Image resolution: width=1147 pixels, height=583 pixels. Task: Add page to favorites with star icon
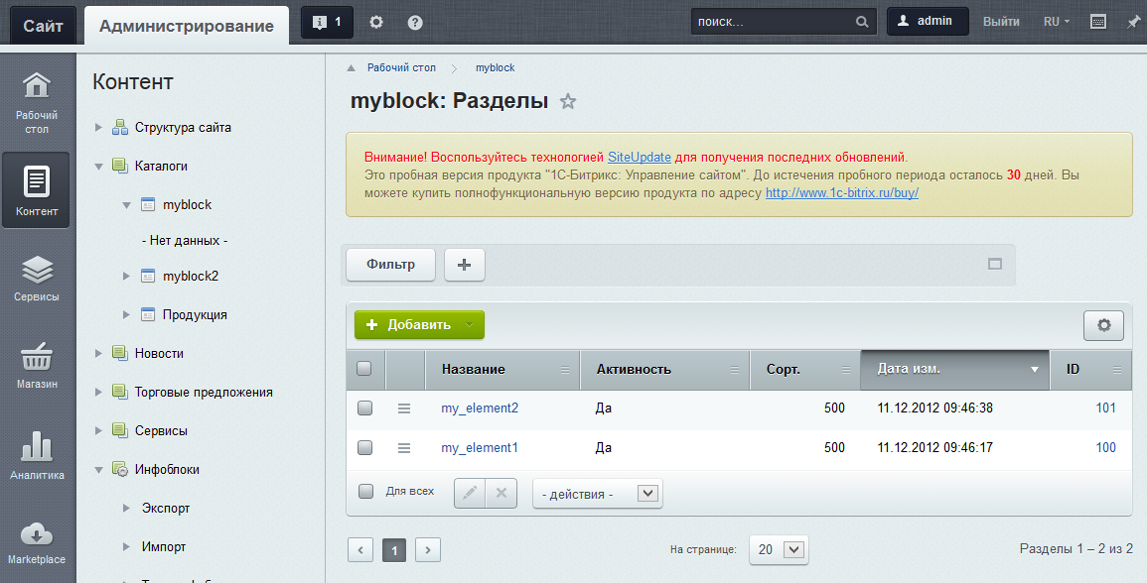(x=568, y=101)
